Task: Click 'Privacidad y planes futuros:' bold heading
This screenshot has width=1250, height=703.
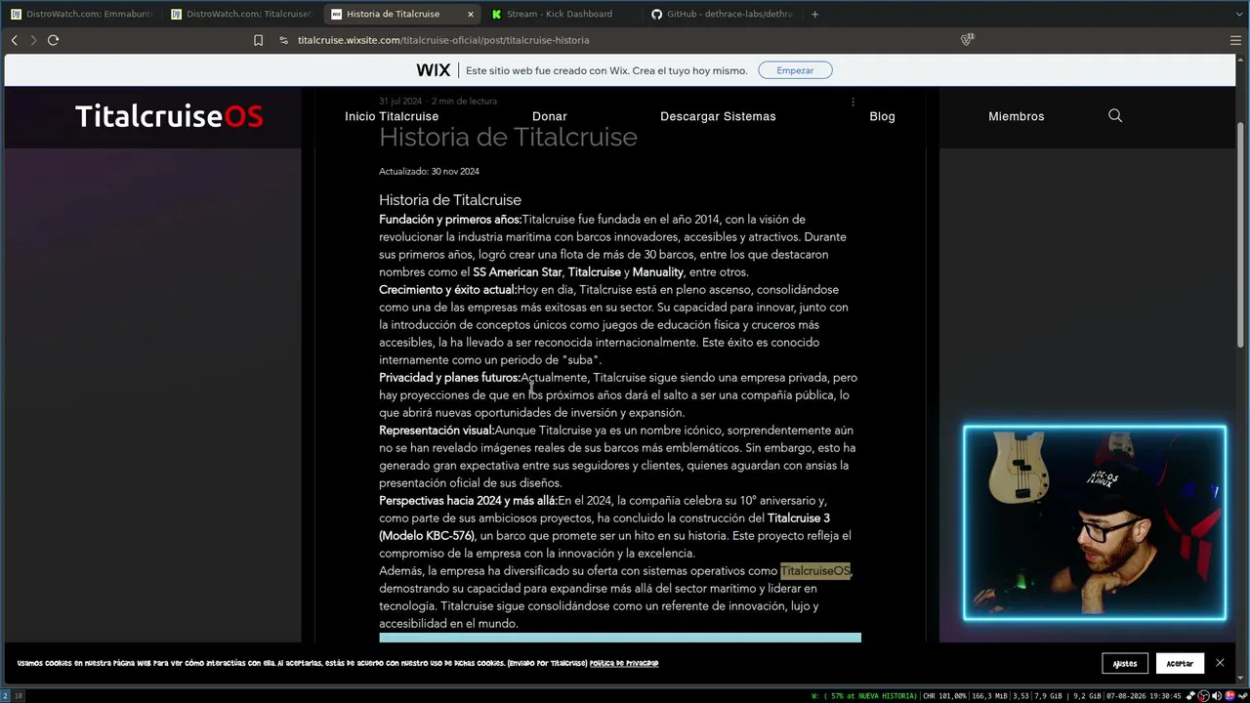Action: coord(450,378)
